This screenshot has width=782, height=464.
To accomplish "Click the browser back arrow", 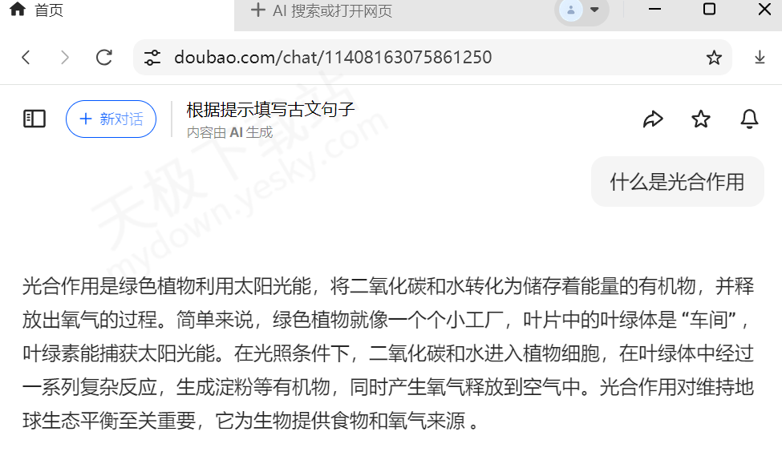I will (26, 58).
